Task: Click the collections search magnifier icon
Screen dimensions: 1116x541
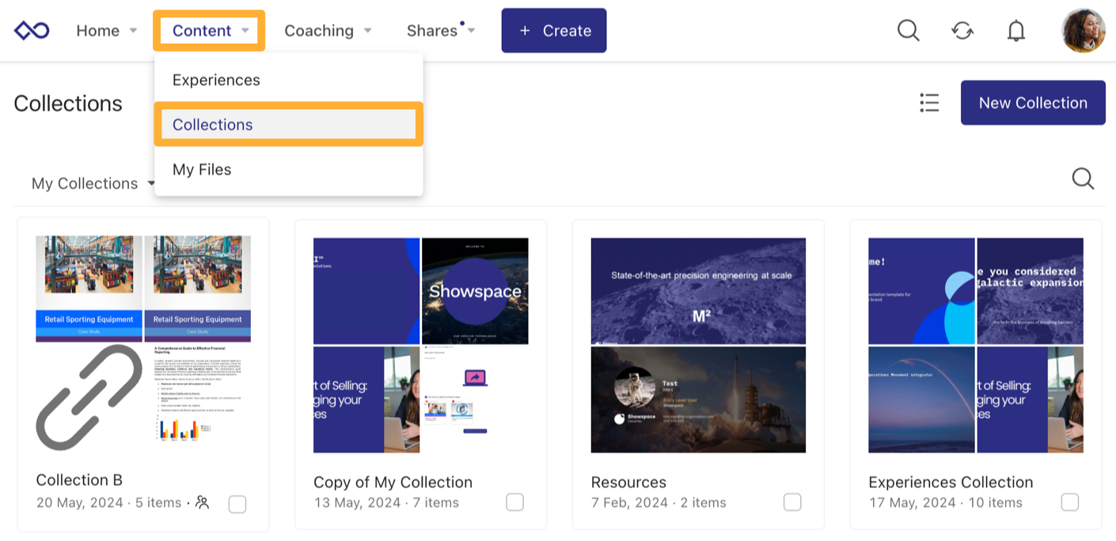Action: 1082,179
